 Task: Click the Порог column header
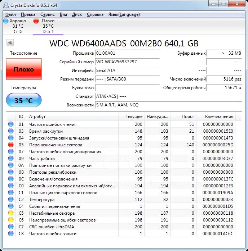click(183, 117)
